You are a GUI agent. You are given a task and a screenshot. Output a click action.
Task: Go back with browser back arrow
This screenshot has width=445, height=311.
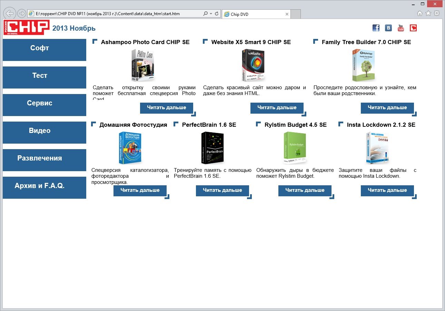(x=10, y=13)
